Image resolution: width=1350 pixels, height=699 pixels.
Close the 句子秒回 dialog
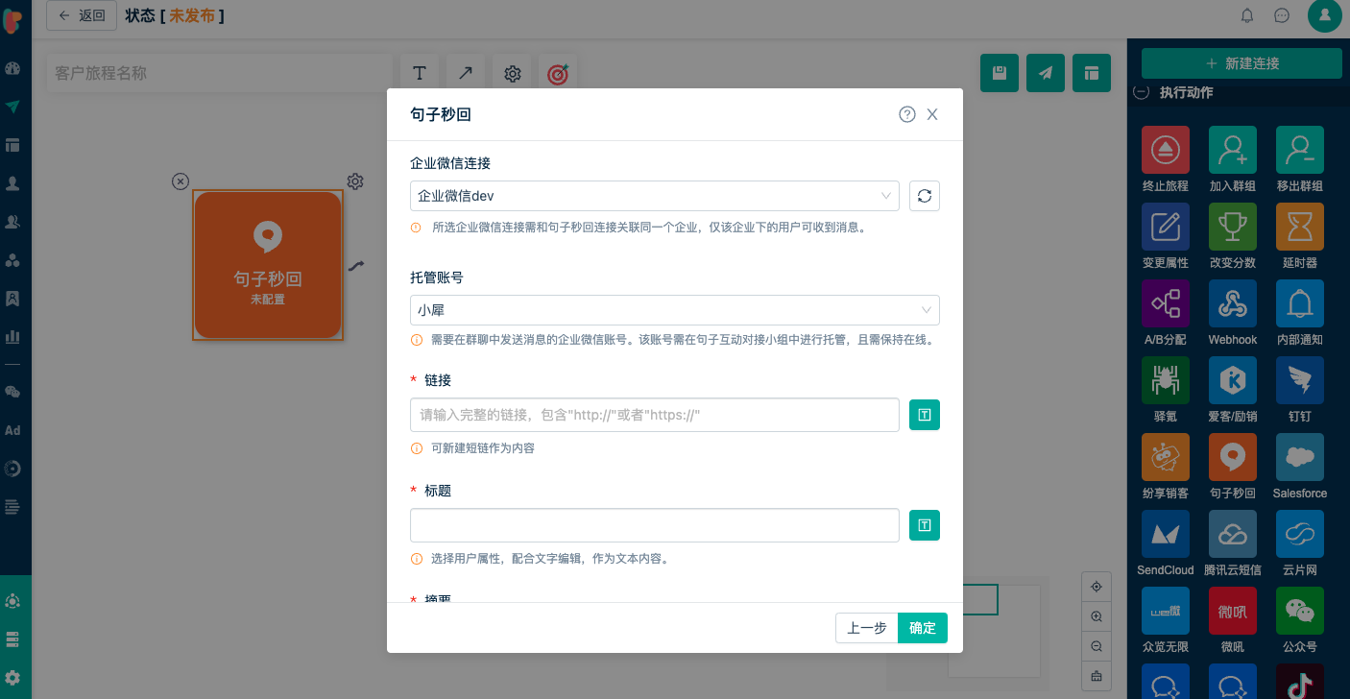pyautogui.click(x=932, y=114)
